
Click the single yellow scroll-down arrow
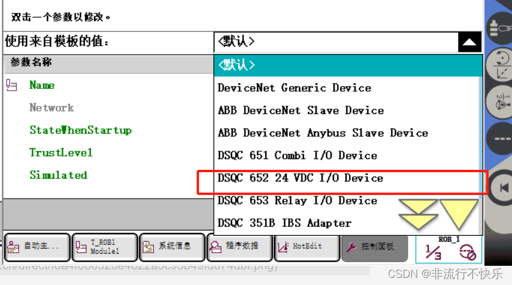[459, 214]
